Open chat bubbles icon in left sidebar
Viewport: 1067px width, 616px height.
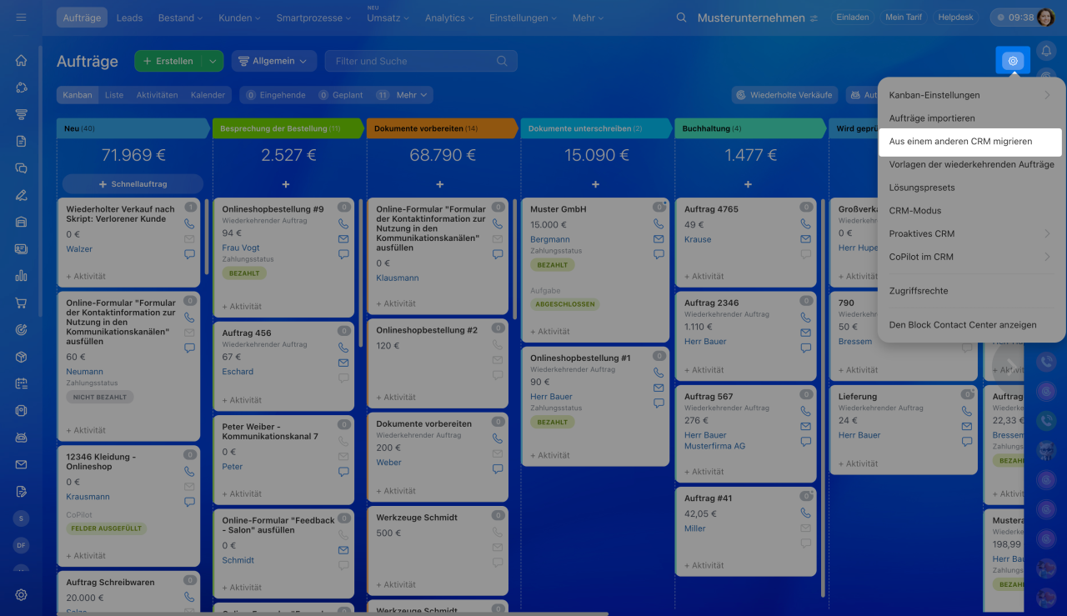(x=21, y=168)
